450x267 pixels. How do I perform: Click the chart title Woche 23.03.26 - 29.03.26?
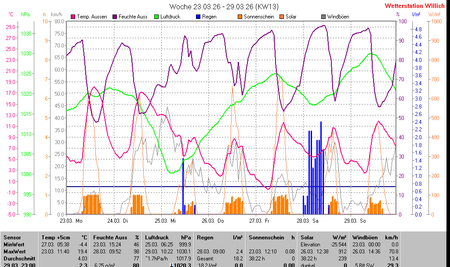pos(224,7)
